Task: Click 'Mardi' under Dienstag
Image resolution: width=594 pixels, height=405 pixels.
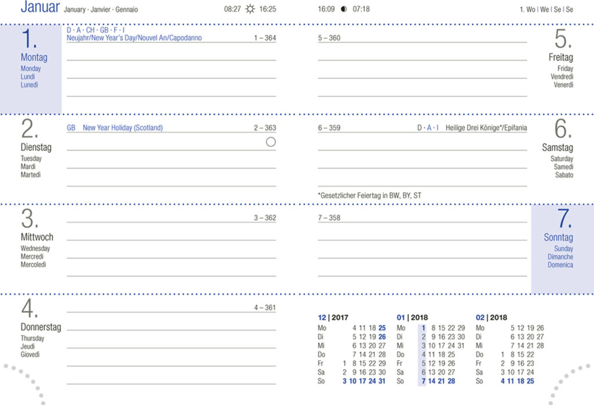Action: (x=28, y=167)
